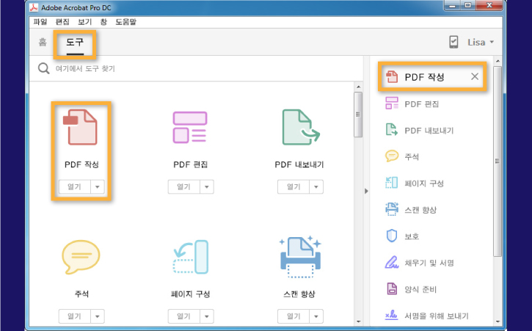Screen dimensions: 532x331
Task: Collapse the right pane with the triangle arrow
Action: pos(366,191)
